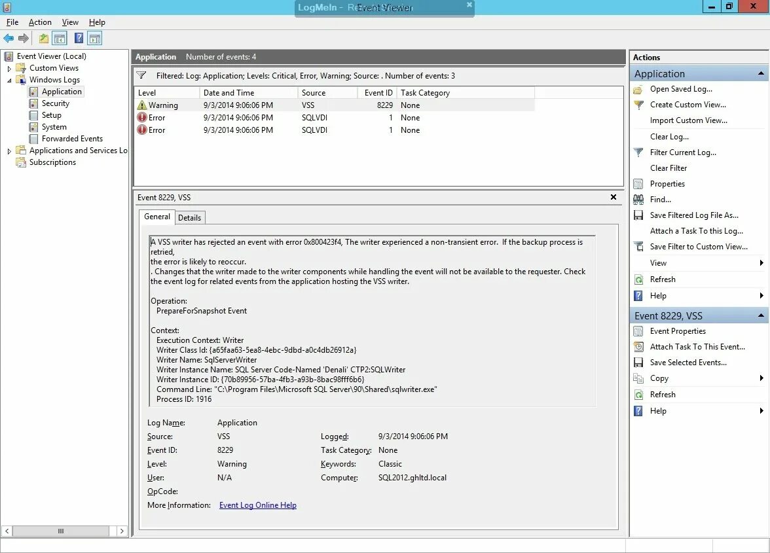
Task: Click the Copy icon in Actions pane
Action: 638,378
